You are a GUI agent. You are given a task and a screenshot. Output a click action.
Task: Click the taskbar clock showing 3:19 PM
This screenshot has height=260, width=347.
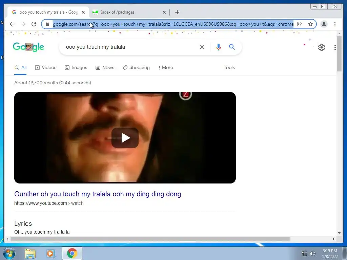(x=330, y=254)
